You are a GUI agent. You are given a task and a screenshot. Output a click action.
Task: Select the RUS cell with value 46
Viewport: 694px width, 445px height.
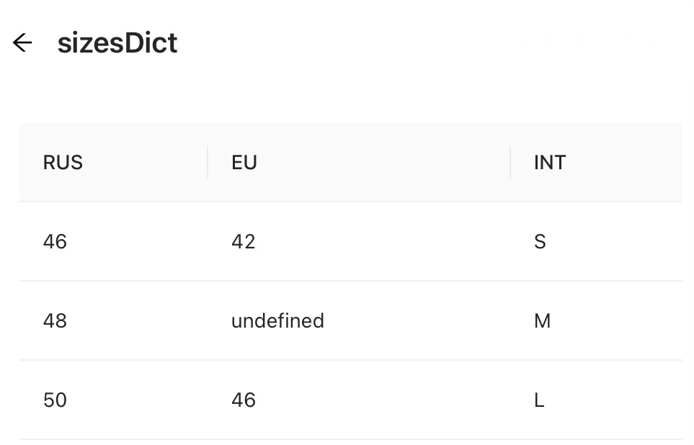(55, 242)
